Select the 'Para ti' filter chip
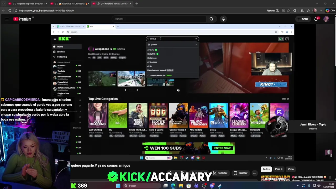This screenshot has width=336, height=189. [x=279, y=169]
